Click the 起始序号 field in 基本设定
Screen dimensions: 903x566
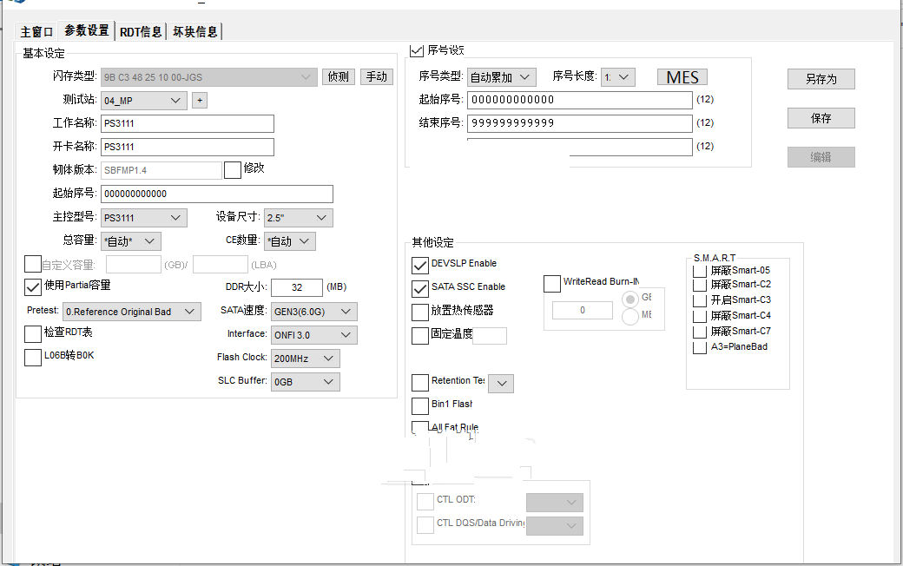point(216,194)
